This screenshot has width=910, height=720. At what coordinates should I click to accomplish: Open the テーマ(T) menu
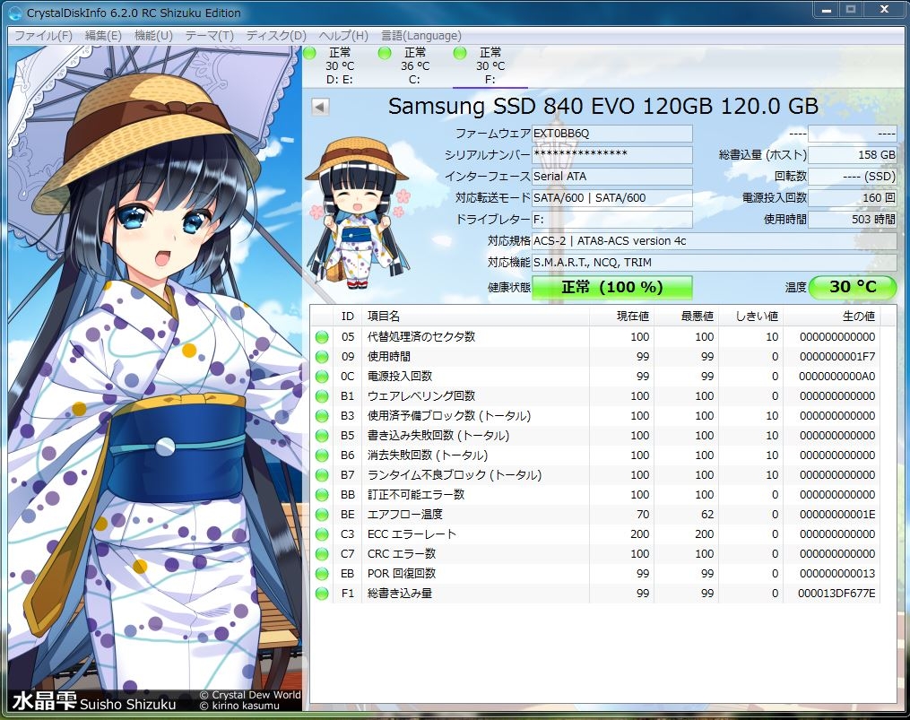click(x=209, y=36)
